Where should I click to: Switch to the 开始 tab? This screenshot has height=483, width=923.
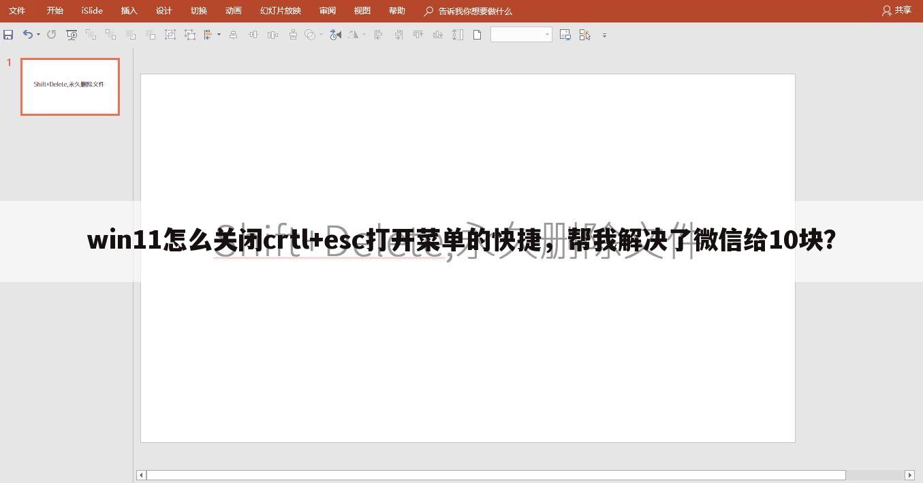pyautogui.click(x=54, y=11)
